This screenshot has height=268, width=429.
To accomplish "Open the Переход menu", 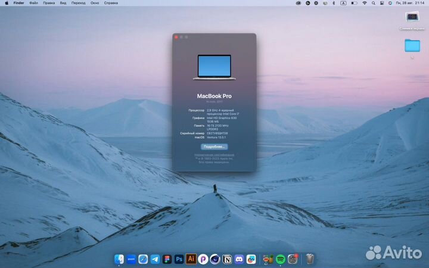I will 78,3.
